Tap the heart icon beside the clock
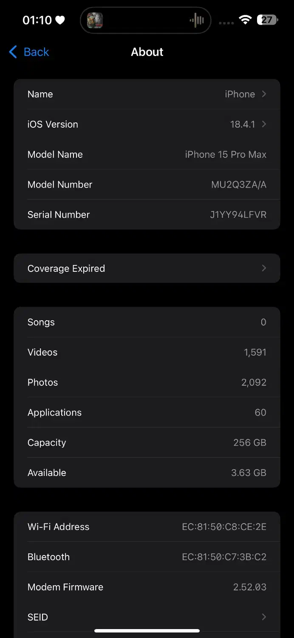Image resolution: width=294 pixels, height=638 pixels. point(60,20)
